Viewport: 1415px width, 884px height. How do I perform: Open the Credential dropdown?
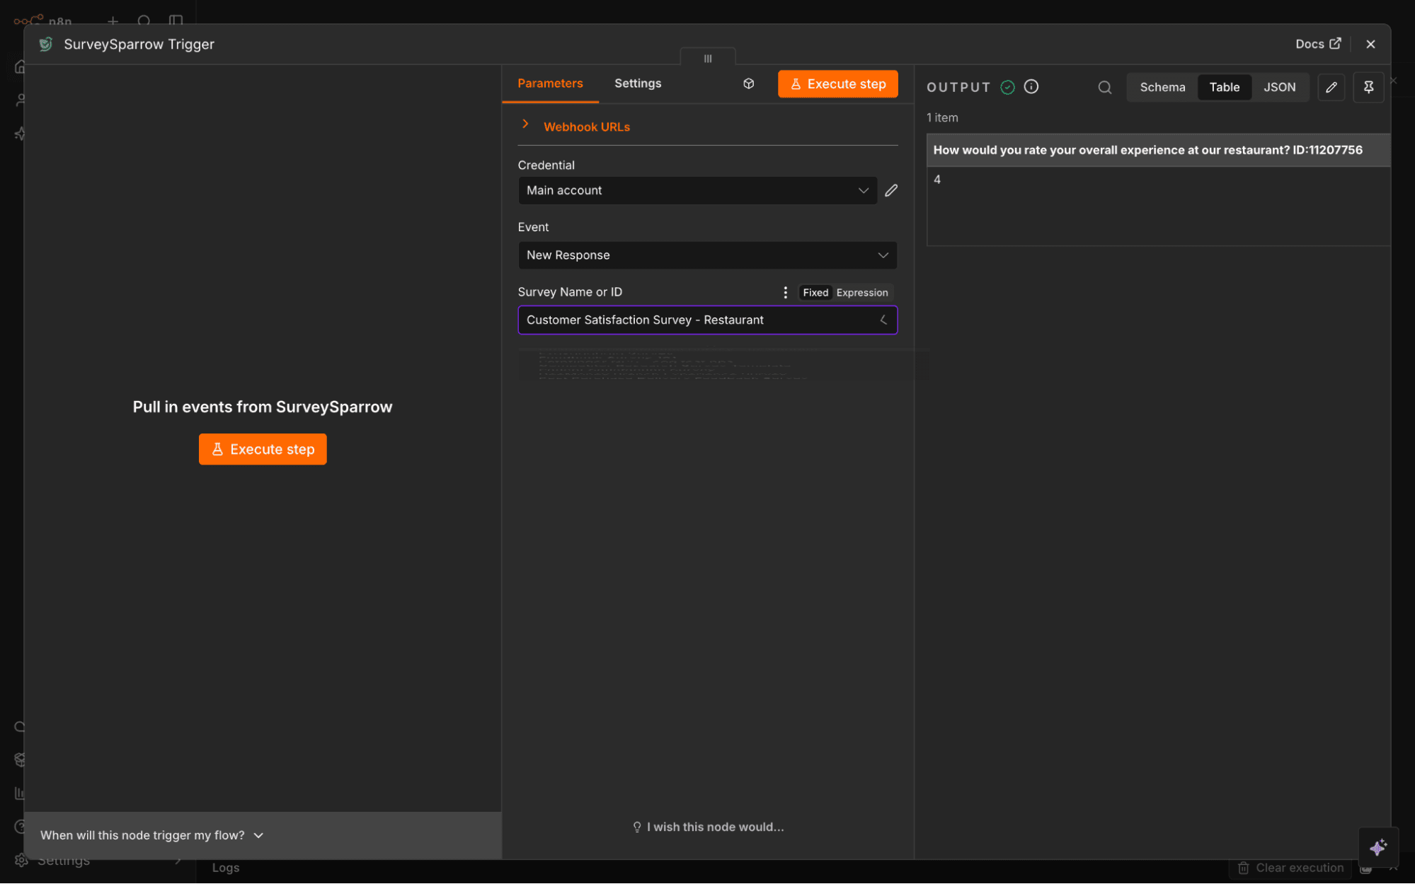[x=697, y=190]
